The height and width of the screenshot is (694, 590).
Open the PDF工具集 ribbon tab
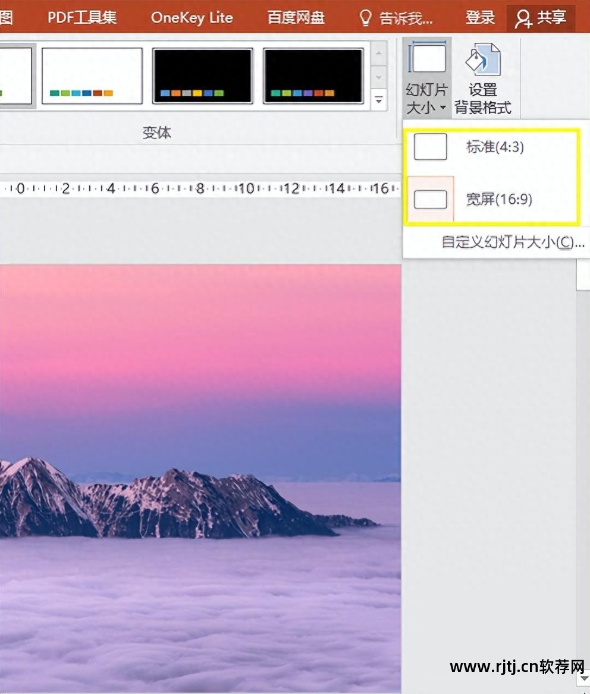click(x=82, y=17)
